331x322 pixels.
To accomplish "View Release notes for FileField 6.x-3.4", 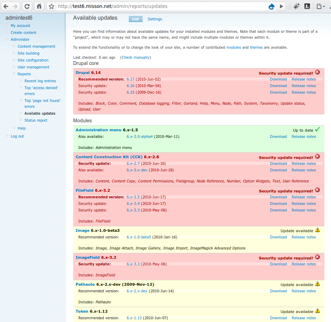I will [x=304, y=204].
